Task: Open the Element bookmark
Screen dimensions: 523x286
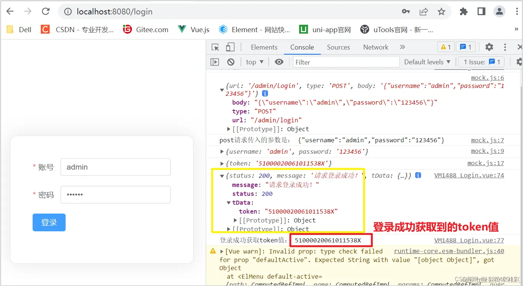Action: [x=254, y=30]
